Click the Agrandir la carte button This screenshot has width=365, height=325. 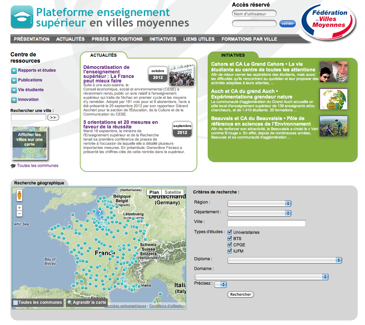click(x=87, y=303)
